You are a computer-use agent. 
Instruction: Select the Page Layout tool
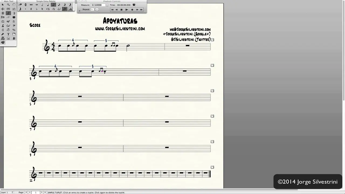[x=14, y=34]
